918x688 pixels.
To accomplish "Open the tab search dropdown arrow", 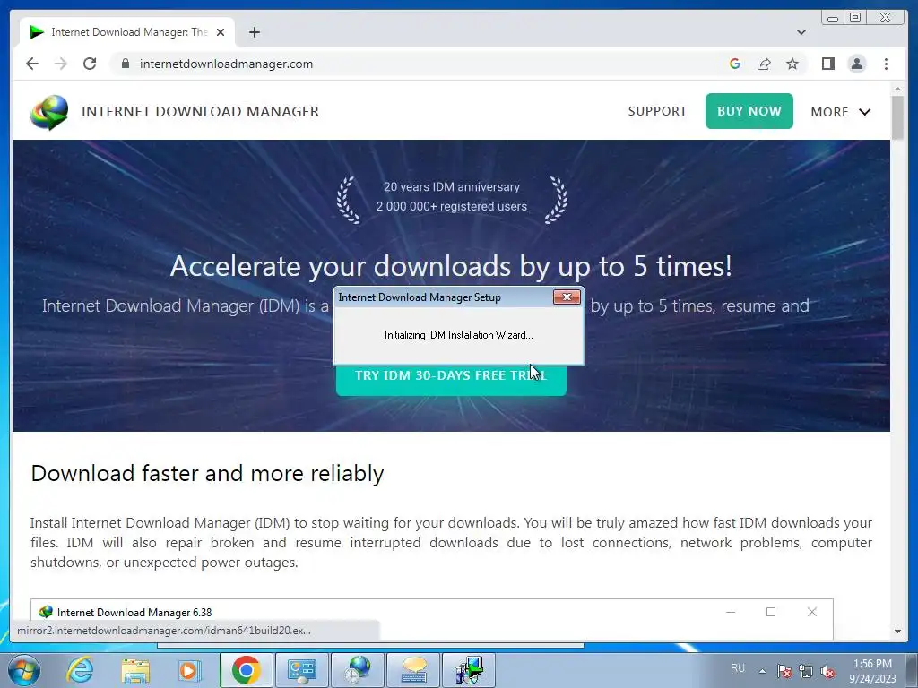I will coord(801,32).
